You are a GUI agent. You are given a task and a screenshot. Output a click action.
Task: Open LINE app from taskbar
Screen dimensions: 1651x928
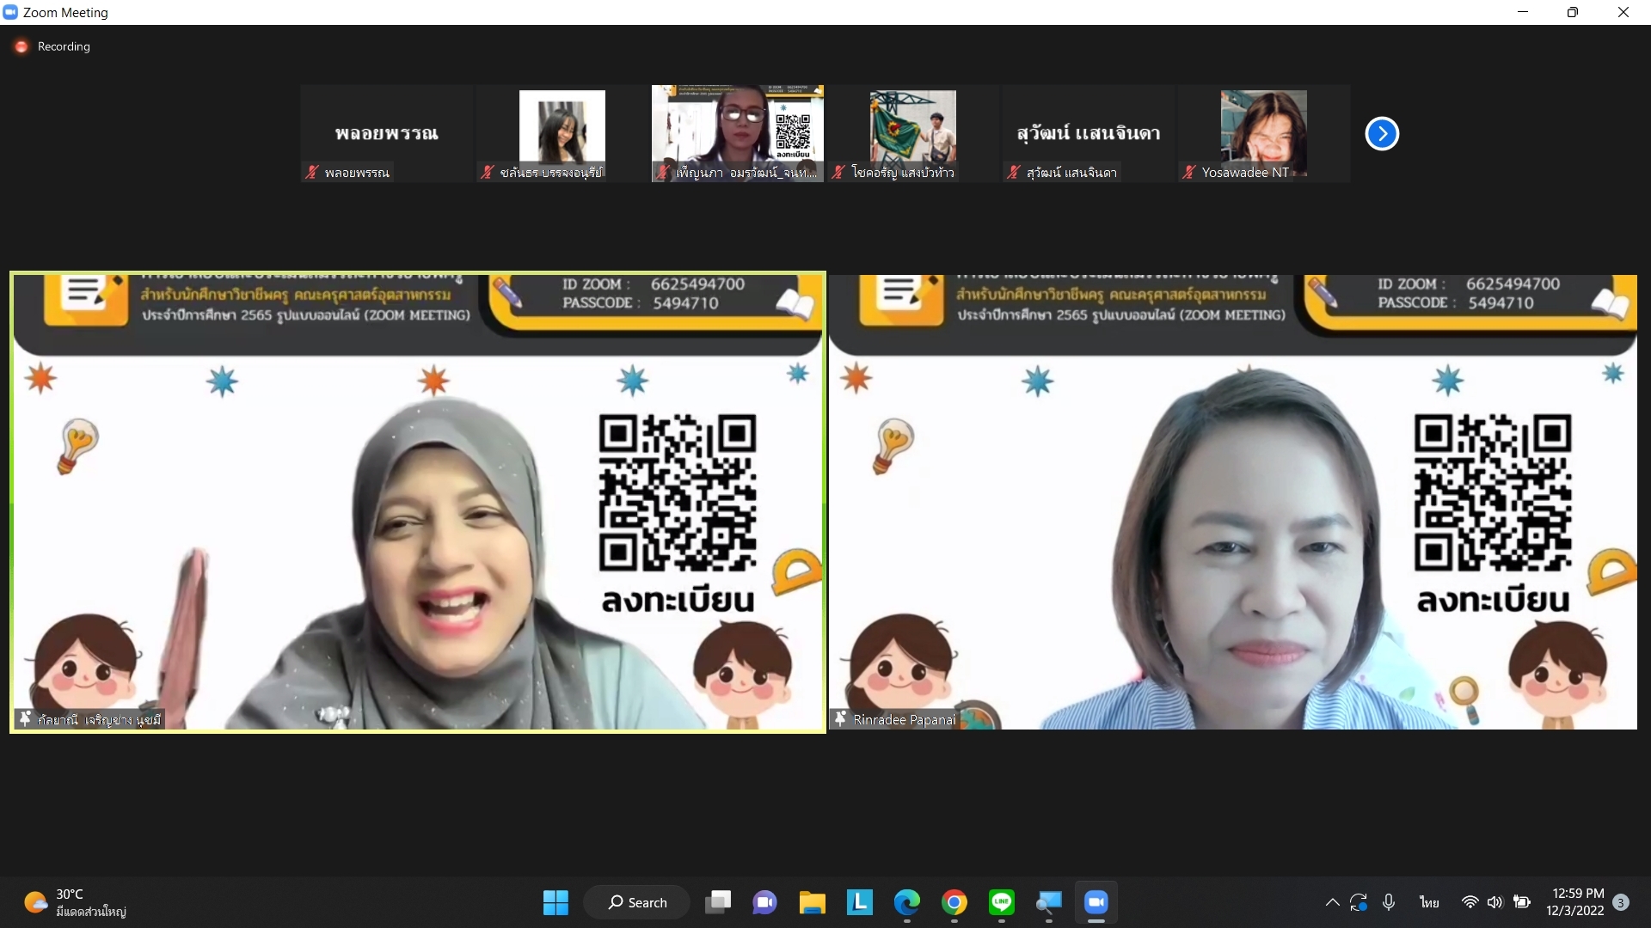tap(1001, 902)
